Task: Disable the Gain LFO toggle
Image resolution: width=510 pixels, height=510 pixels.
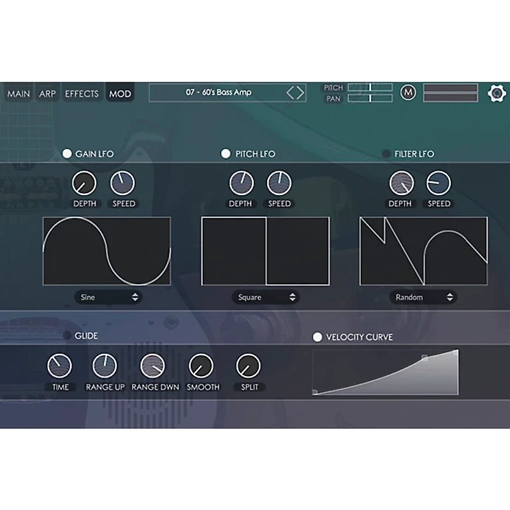Action: [x=67, y=154]
